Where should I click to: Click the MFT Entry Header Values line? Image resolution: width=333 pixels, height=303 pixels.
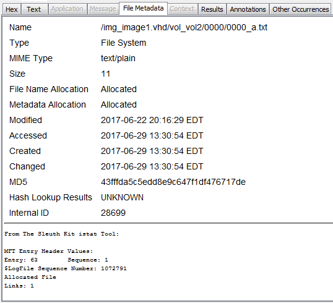(49, 251)
